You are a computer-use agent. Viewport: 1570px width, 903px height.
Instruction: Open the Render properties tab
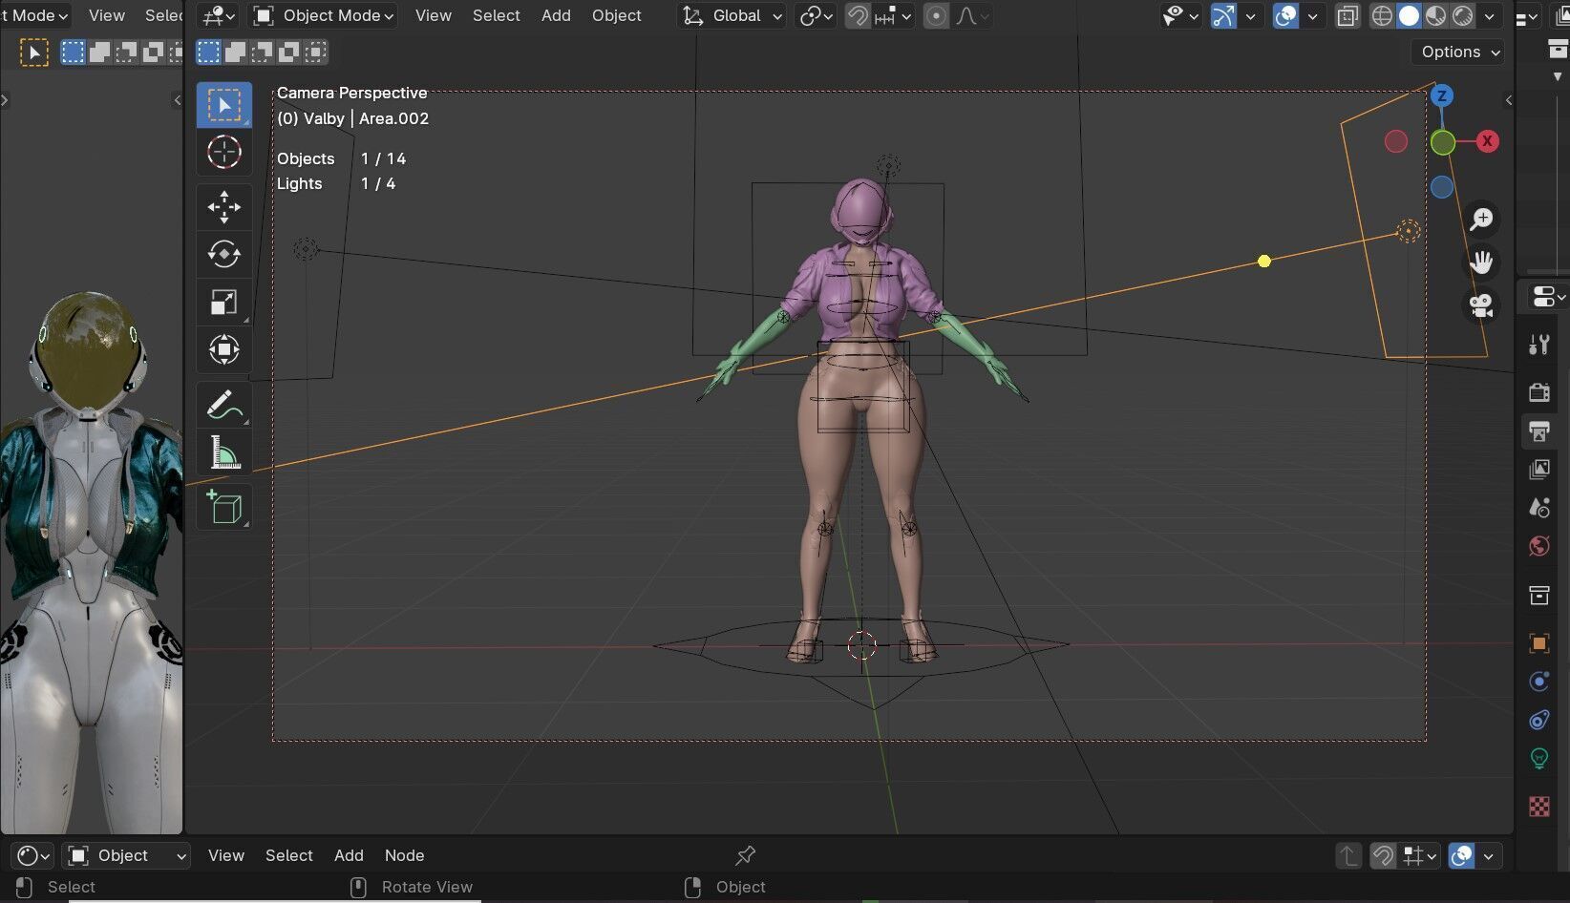1538,392
